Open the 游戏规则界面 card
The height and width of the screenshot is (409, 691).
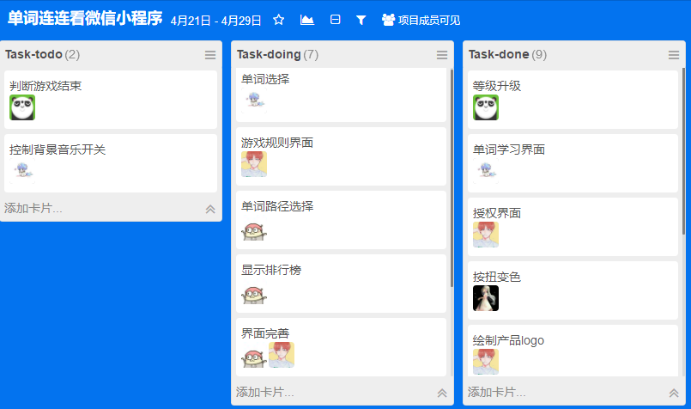[x=341, y=156]
